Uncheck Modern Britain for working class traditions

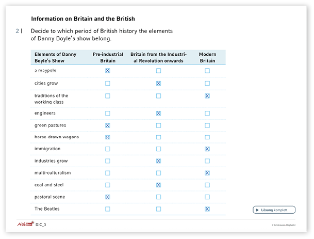point(207,96)
